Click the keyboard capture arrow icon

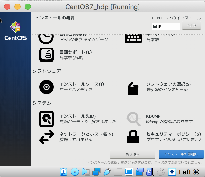[172, 172]
